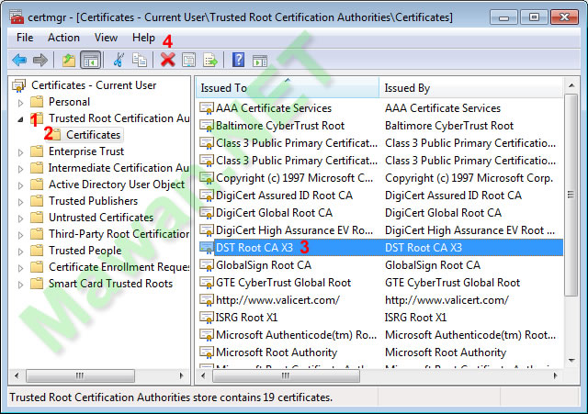Screen dimensions: 588x414
Task: Click the Back arrow toolbar icon
Action: (x=19, y=60)
